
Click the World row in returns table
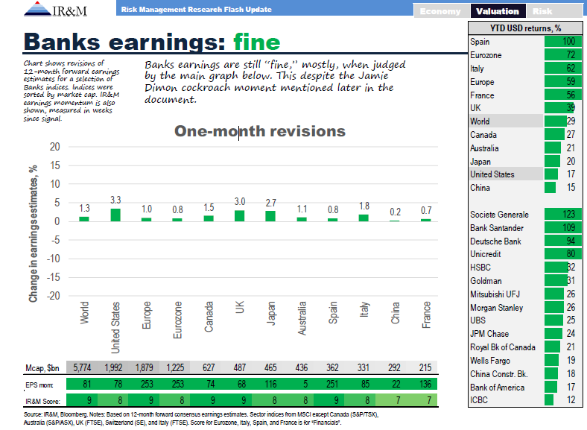coord(525,121)
